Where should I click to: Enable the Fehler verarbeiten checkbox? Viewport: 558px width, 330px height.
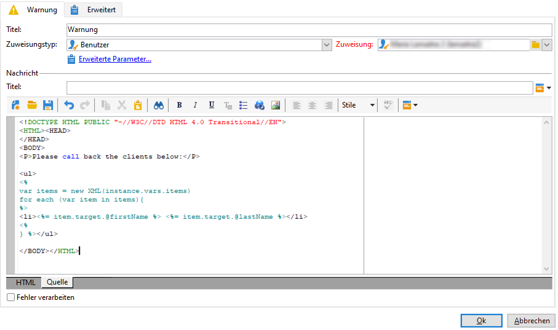pyautogui.click(x=11, y=297)
